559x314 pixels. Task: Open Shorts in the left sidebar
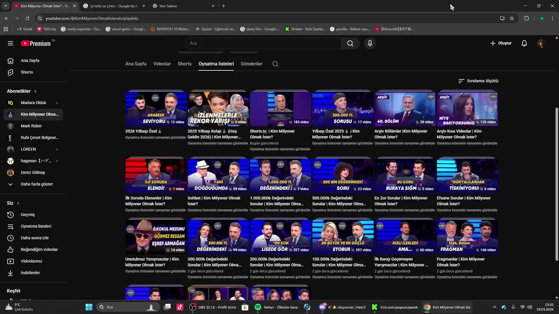click(34, 72)
